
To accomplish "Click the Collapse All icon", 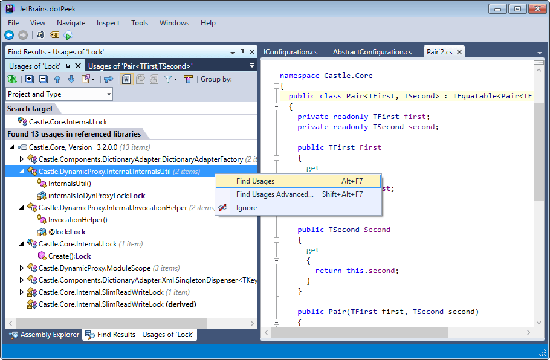I will pos(43,79).
